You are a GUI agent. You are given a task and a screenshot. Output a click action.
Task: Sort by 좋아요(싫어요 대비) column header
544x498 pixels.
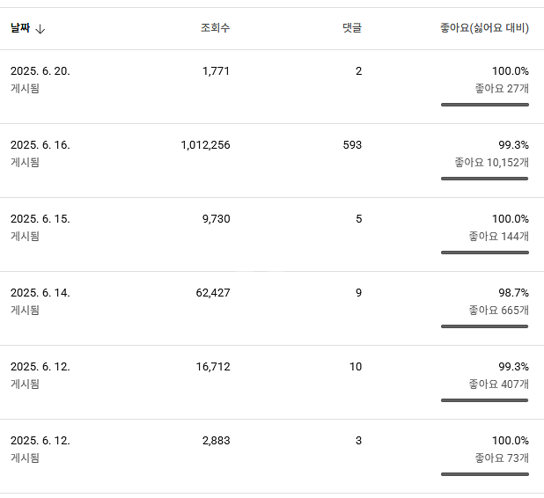click(484, 28)
